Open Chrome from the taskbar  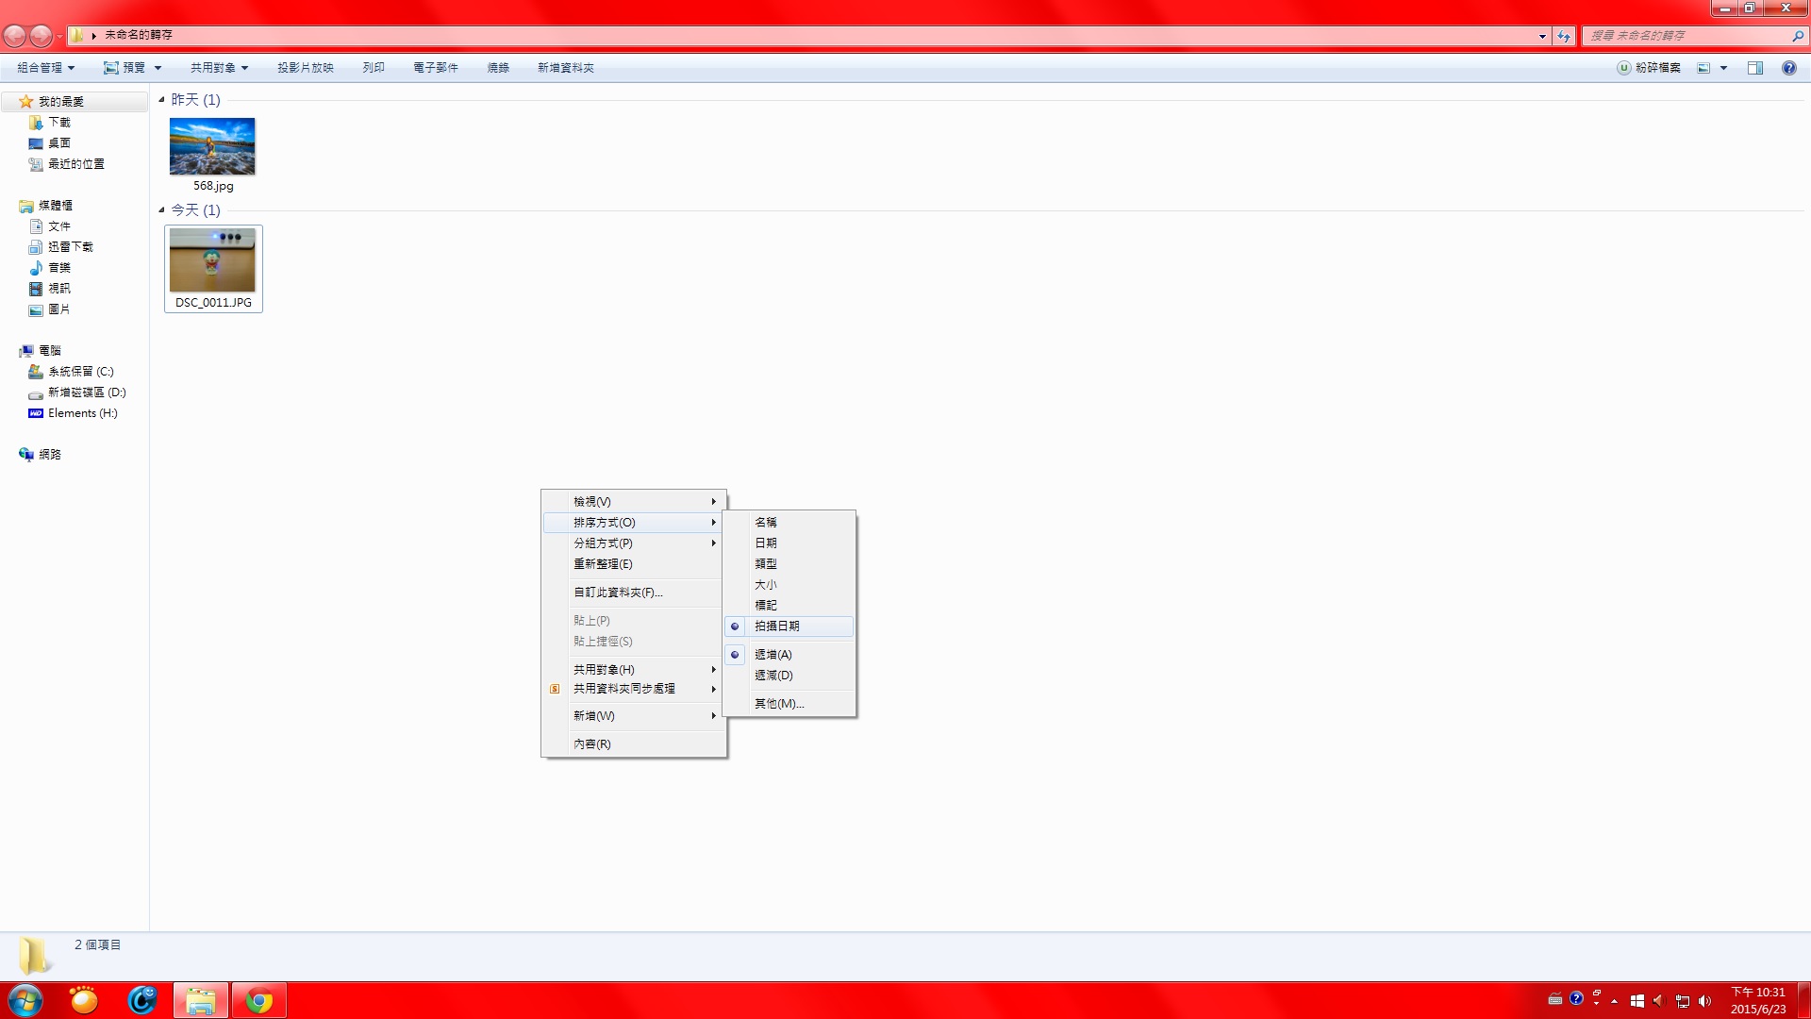point(258,1000)
